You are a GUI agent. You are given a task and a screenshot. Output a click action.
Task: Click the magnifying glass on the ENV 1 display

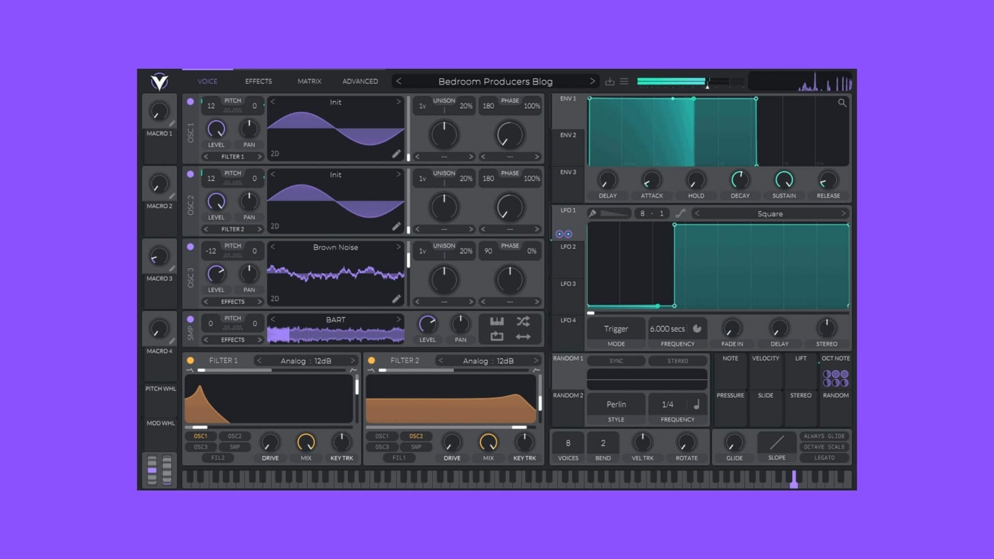click(x=842, y=103)
